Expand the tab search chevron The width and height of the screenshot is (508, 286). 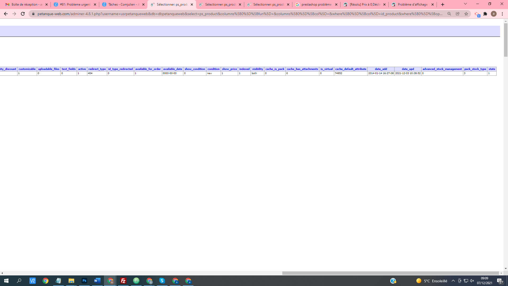(x=465, y=4)
